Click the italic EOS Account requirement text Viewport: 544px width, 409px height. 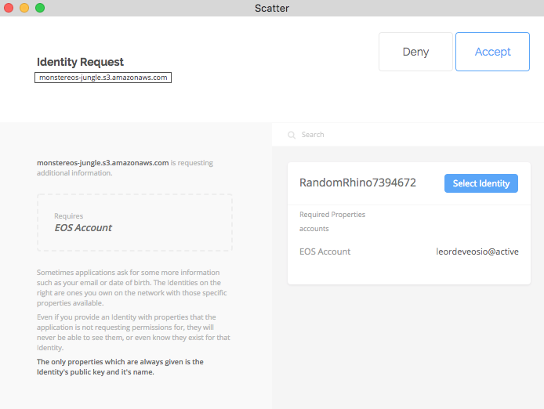(x=83, y=227)
